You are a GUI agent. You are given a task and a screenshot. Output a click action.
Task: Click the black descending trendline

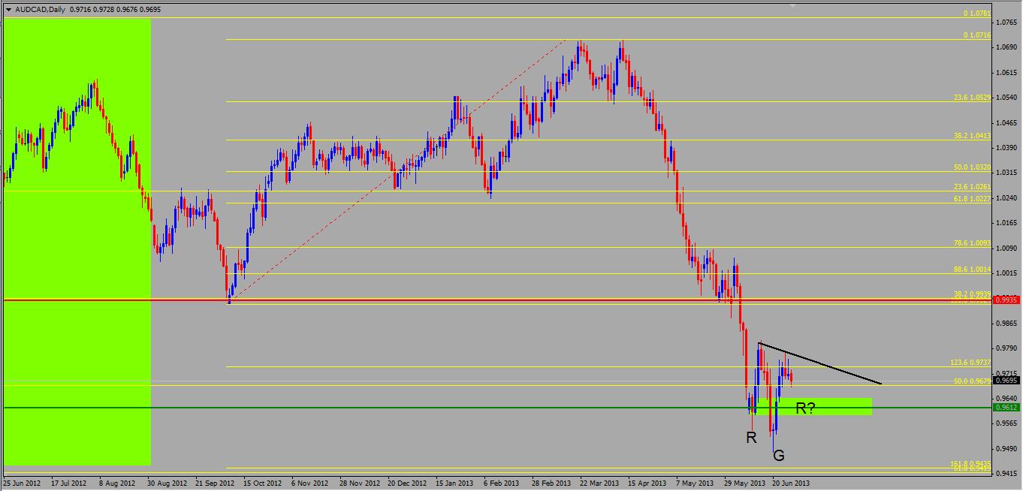(820, 364)
